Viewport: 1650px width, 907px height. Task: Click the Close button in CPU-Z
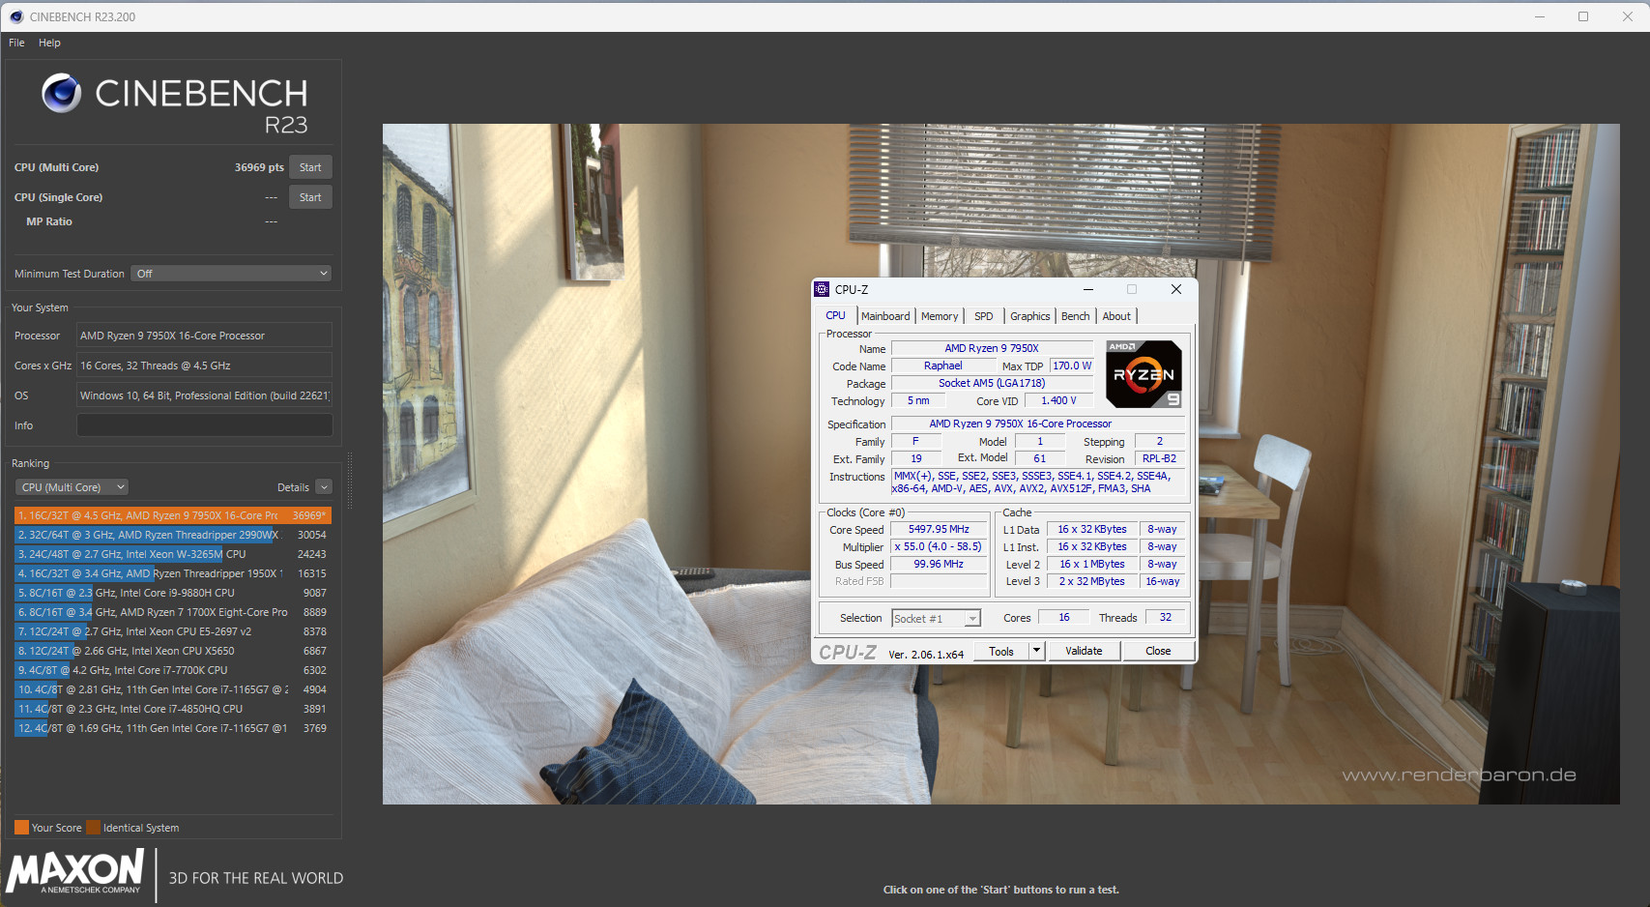[1158, 651]
